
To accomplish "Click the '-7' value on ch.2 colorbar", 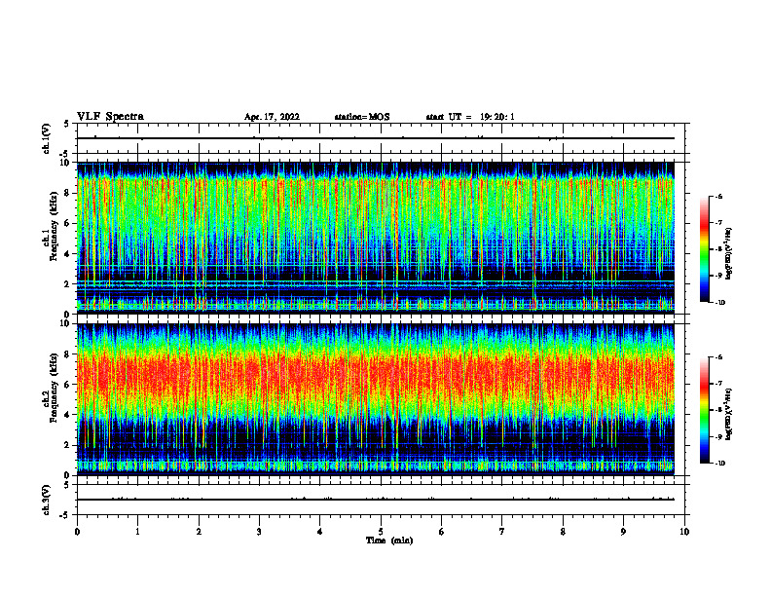I will click(718, 383).
